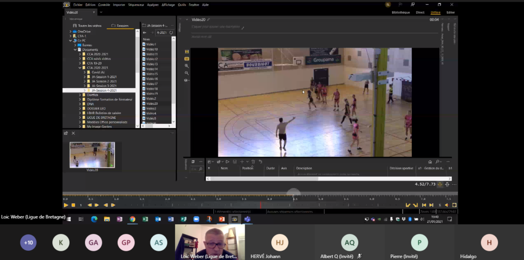Delete event with the trash icon
Screen dimensions: 524x260
[253, 162]
